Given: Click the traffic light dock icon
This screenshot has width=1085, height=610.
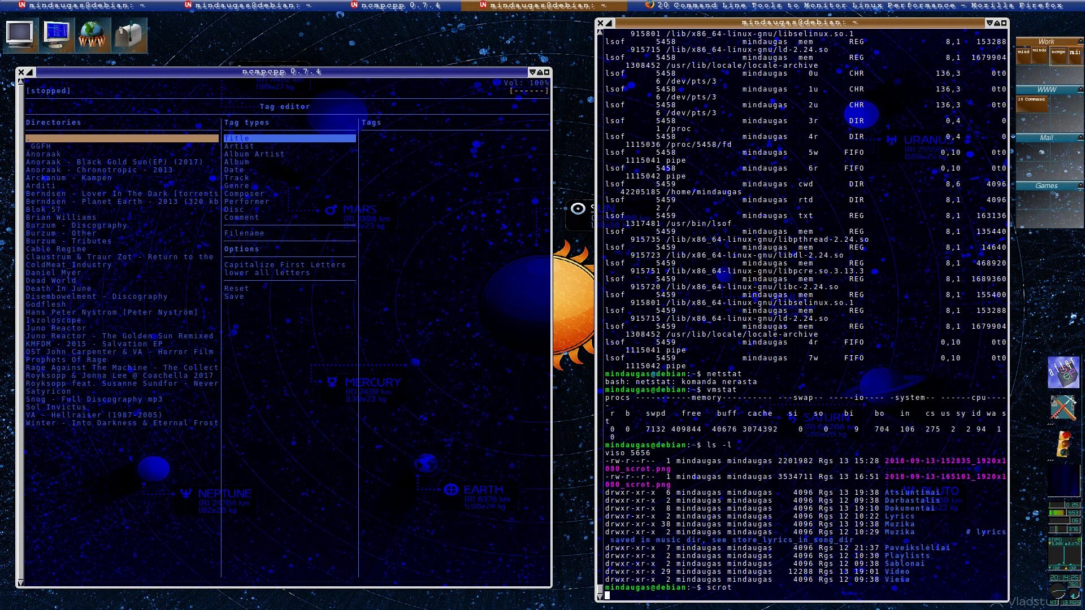Looking at the screenshot, I should (1063, 444).
